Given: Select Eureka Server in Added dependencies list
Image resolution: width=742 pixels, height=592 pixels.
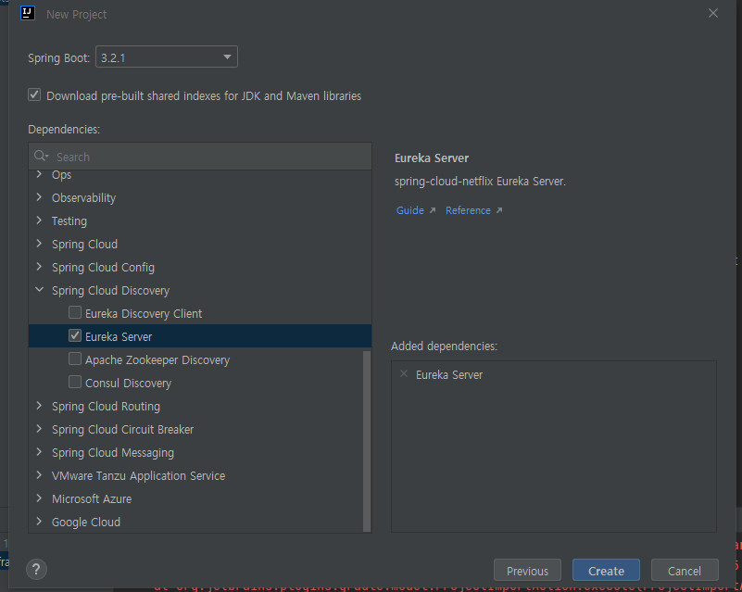Looking at the screenshot, I should click(449, 375).
